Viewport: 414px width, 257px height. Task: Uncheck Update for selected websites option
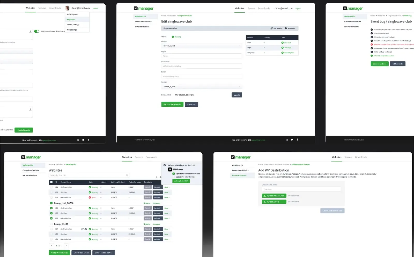[174, 174]
